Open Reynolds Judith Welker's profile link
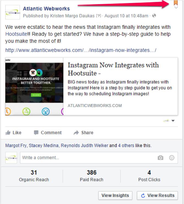 point(85,146)
